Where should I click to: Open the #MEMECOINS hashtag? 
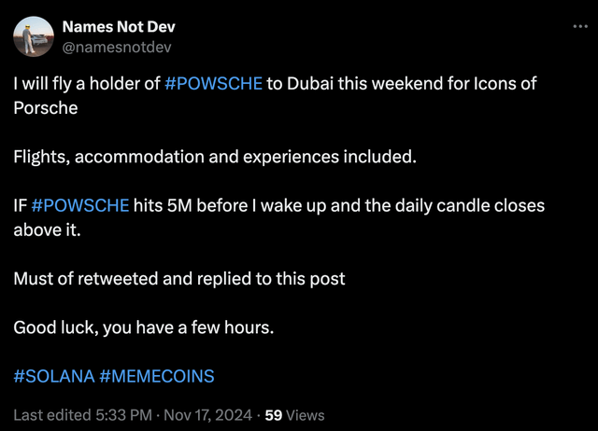tap(157, 376)
